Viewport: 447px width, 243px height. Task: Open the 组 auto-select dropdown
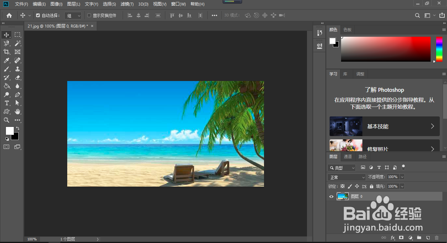tap(72, 15)
